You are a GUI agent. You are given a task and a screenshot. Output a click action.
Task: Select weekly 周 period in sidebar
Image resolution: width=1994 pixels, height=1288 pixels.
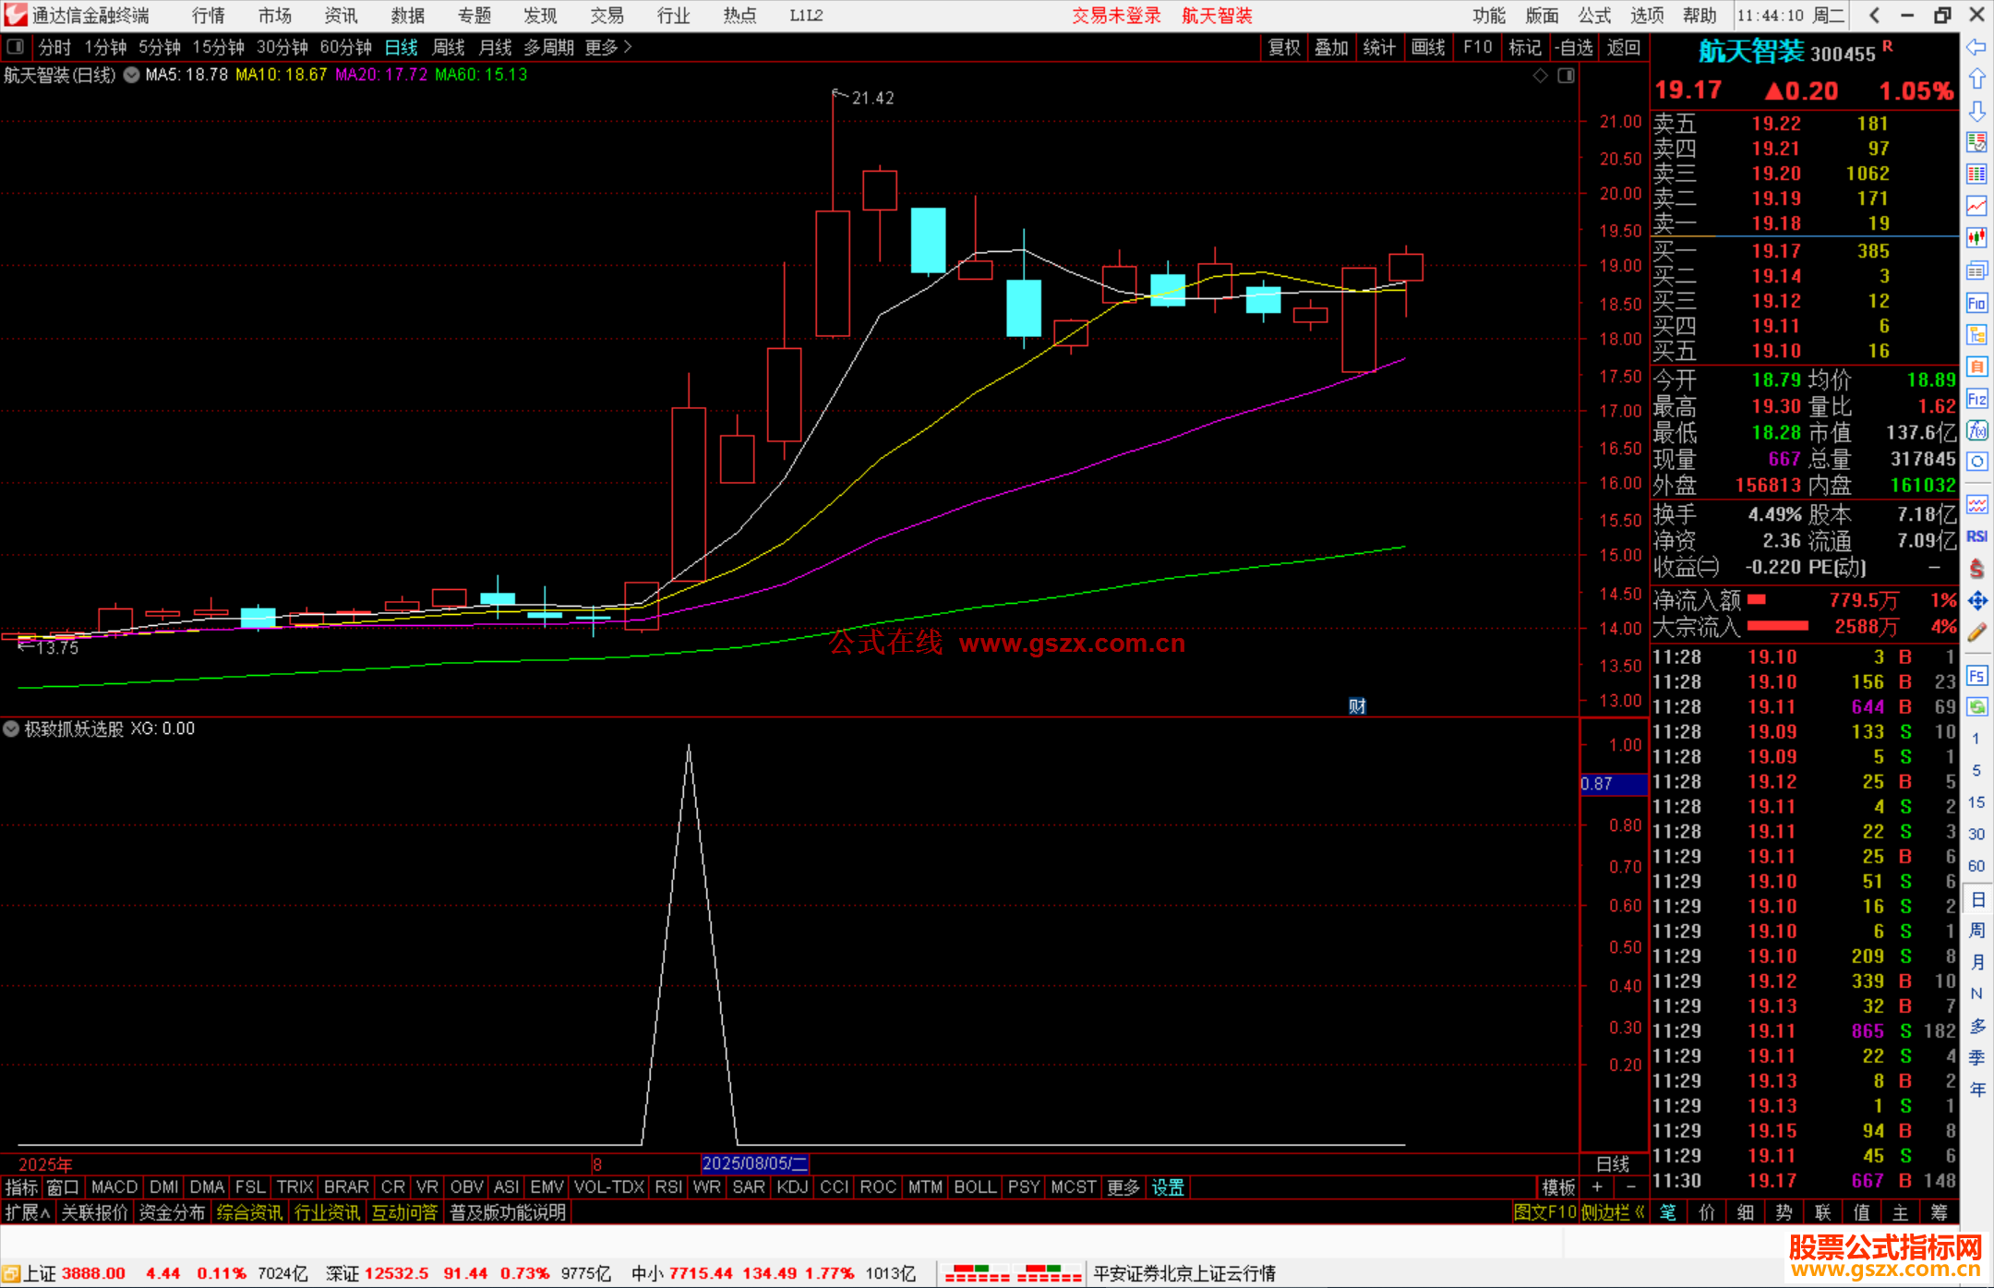[x=1977, y=931]
